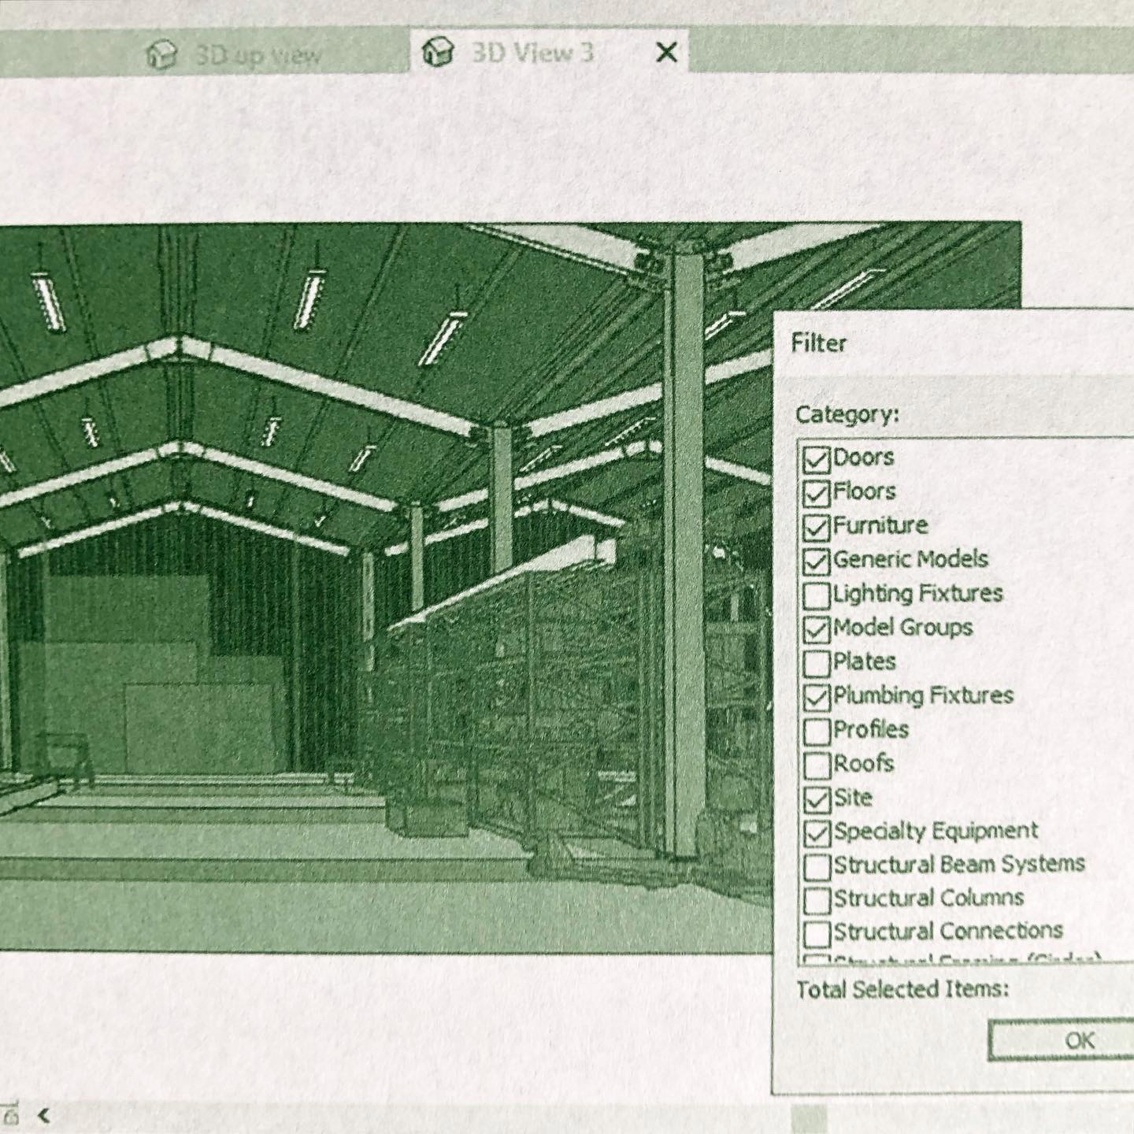This screenshot has width=1134, height=1134.
Task: Click the Total Selected Items label
Action: (902, 989)
